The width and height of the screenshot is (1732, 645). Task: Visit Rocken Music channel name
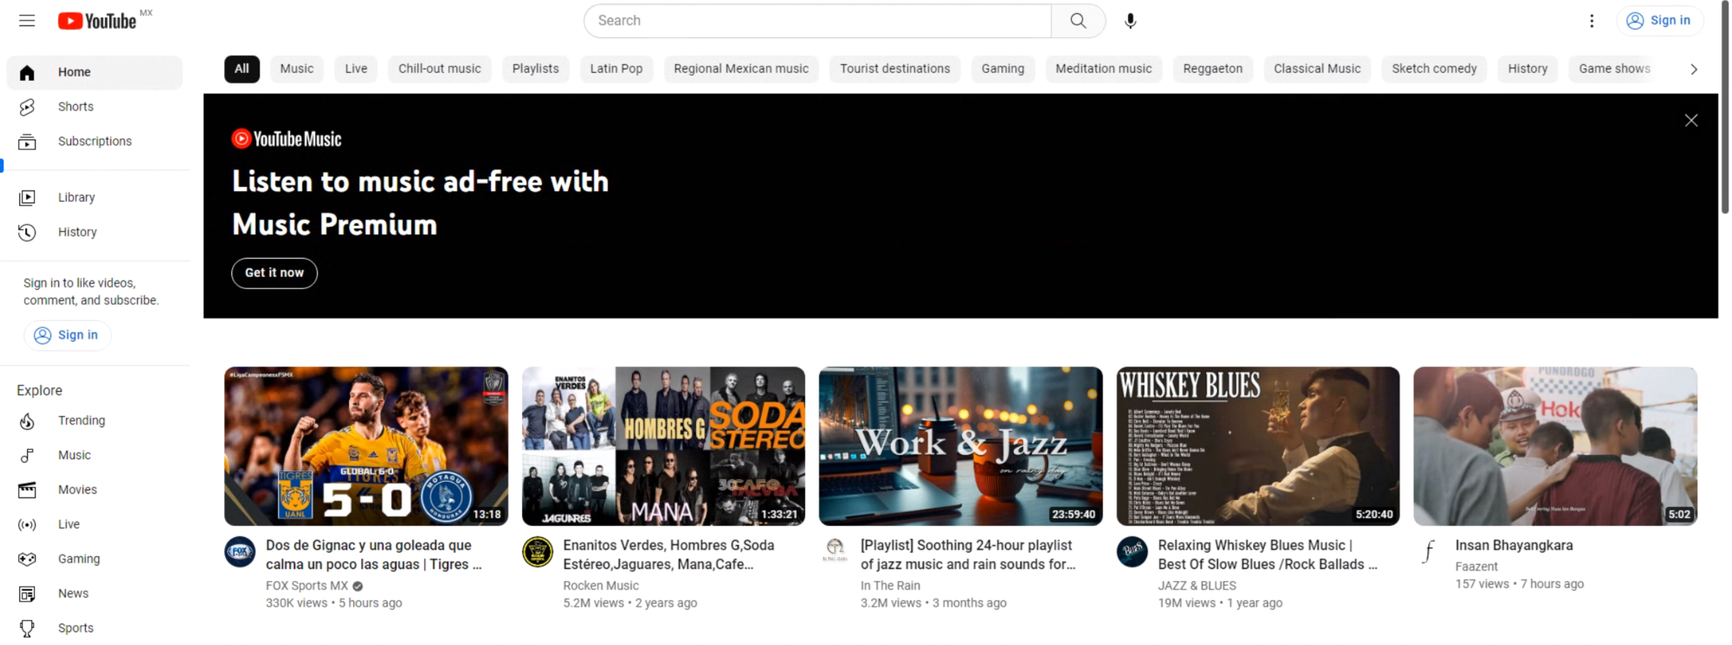click(601, 585)
